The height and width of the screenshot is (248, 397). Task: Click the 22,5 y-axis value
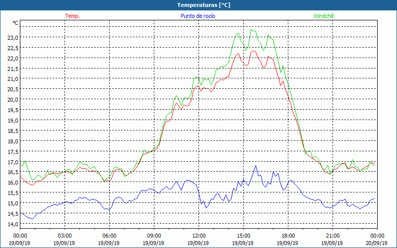point(13,48)
